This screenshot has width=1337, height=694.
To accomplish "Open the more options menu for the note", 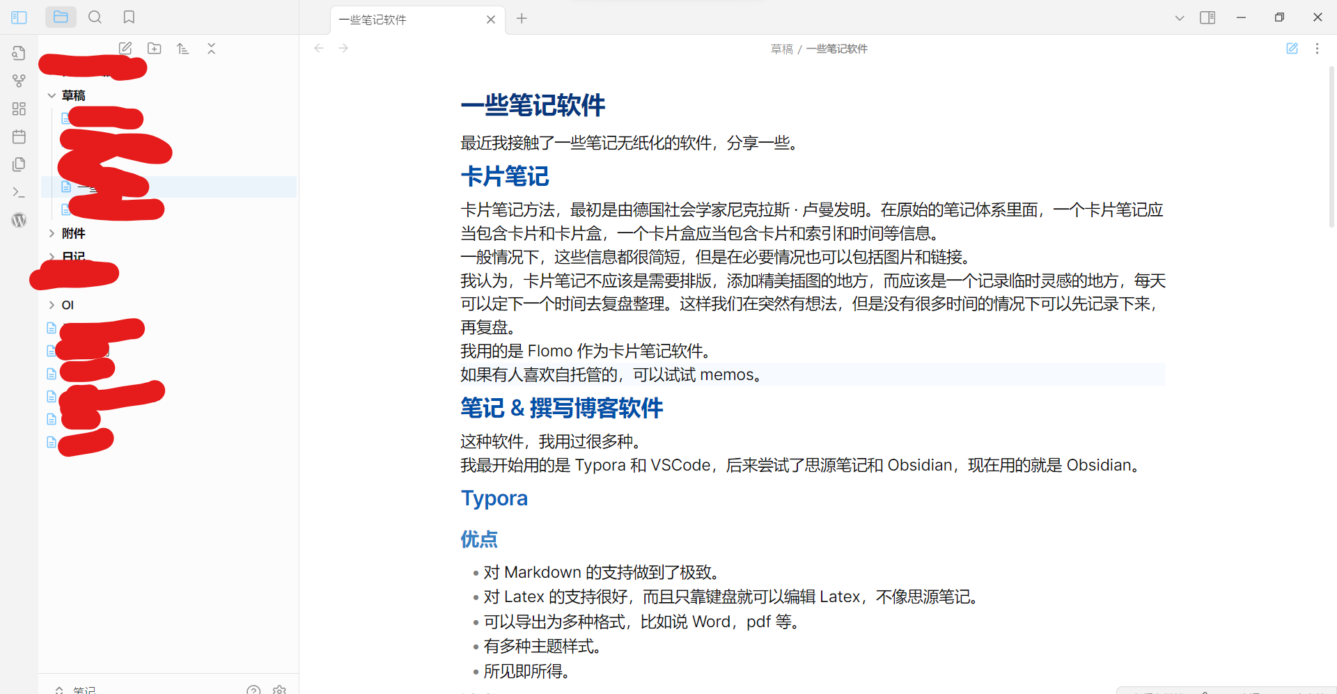I will [x=1318, y=48].
